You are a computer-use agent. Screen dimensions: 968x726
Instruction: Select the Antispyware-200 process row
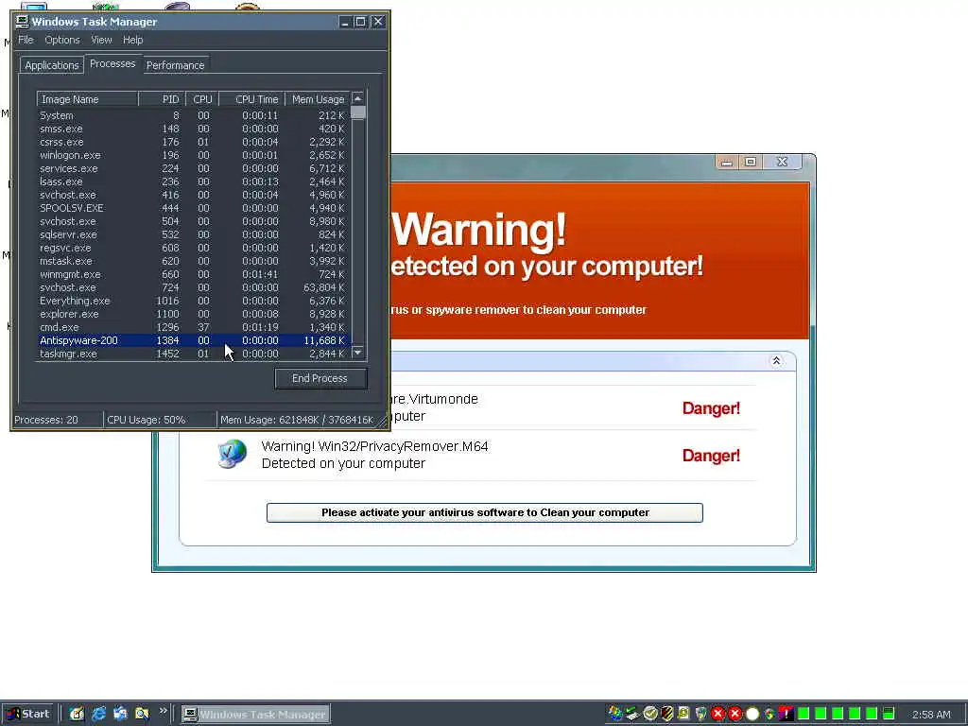click(193, 340)
